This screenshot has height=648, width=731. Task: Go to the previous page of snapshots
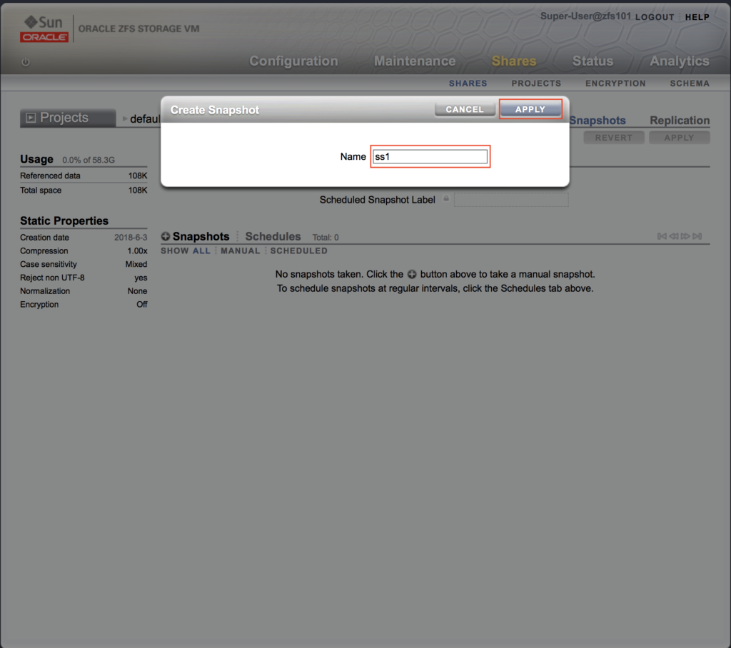[x=674, y=236]
